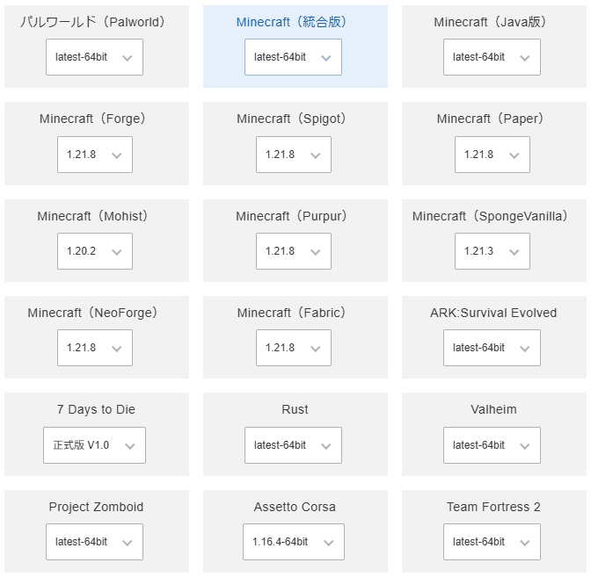The image size is (591, 577).
Task: Choose the Valheim title
Action: pos(493,409)
